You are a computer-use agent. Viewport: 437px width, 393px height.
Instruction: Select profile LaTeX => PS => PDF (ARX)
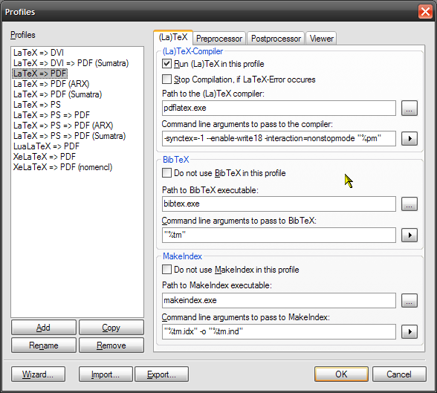coord(63,126)
